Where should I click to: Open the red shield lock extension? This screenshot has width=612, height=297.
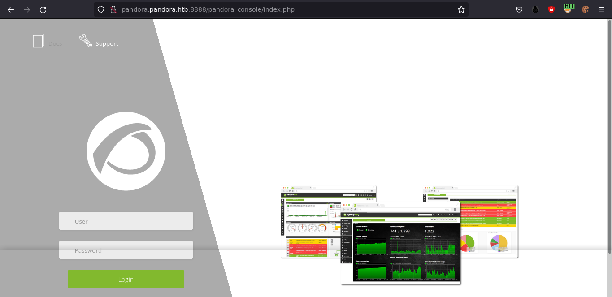[x=551, y=9]
